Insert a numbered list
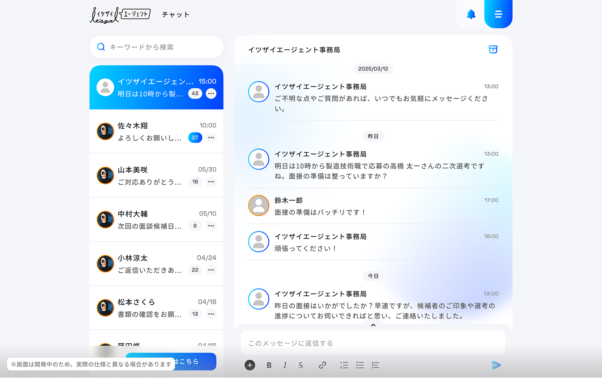This screenshot has width=602, height=378. (344, 365)
